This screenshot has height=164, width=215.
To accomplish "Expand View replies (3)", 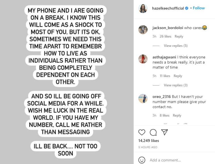I will point(176,85).
